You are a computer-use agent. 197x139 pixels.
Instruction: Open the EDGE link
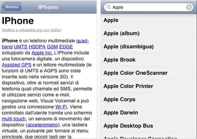point(66,47)
